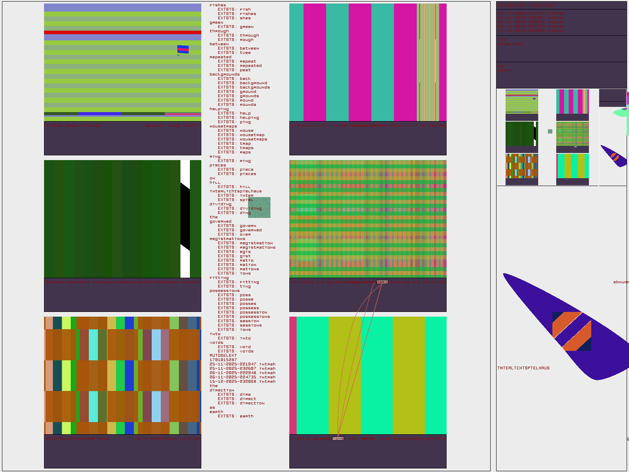Click the red horizontal stripe in the green-striped panel
Screen dimensions: 629x472
122,33
